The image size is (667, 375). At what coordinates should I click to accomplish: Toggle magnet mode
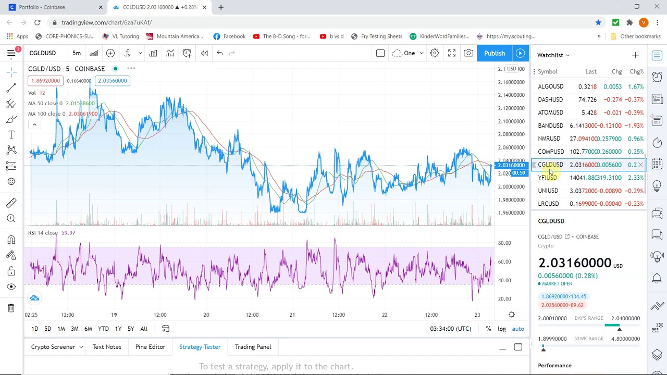click(11, 240)
